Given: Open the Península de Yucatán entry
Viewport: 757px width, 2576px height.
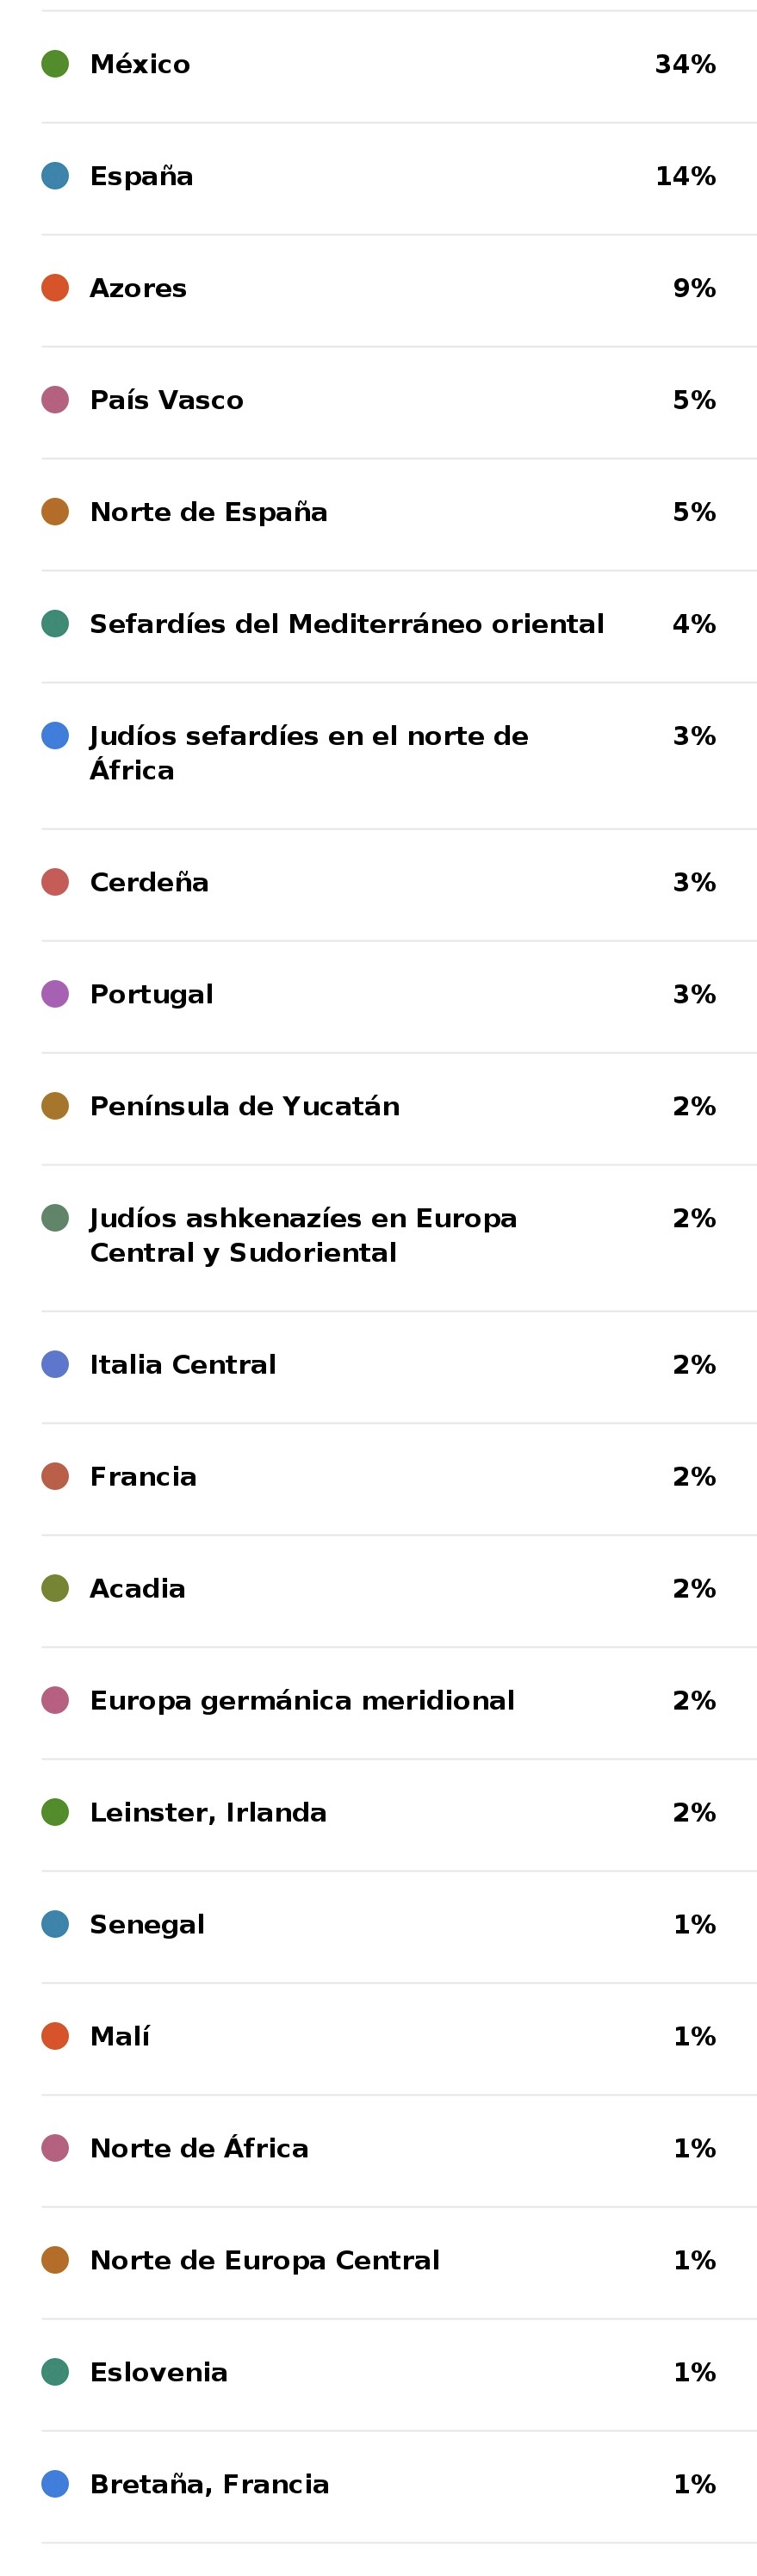Looking at the screenshot, I should tap(244, 1106).
